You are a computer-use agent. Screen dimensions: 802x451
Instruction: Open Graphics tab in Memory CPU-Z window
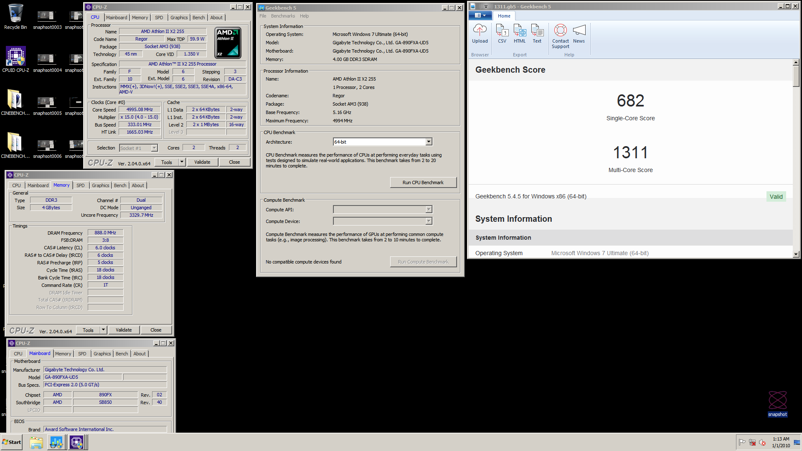point(100,185)
